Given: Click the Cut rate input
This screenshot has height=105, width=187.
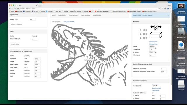Looking at the screenshot, I should [x=37, y=76].
